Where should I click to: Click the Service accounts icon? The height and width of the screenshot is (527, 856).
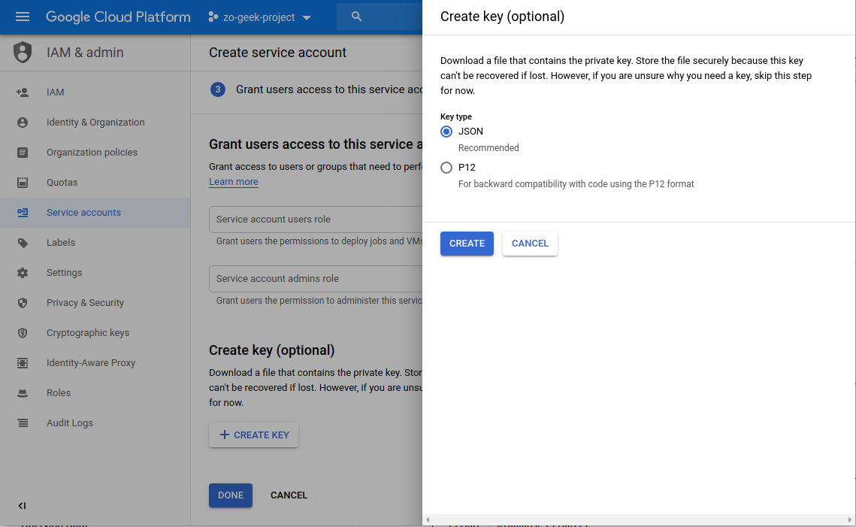(23, 213)
